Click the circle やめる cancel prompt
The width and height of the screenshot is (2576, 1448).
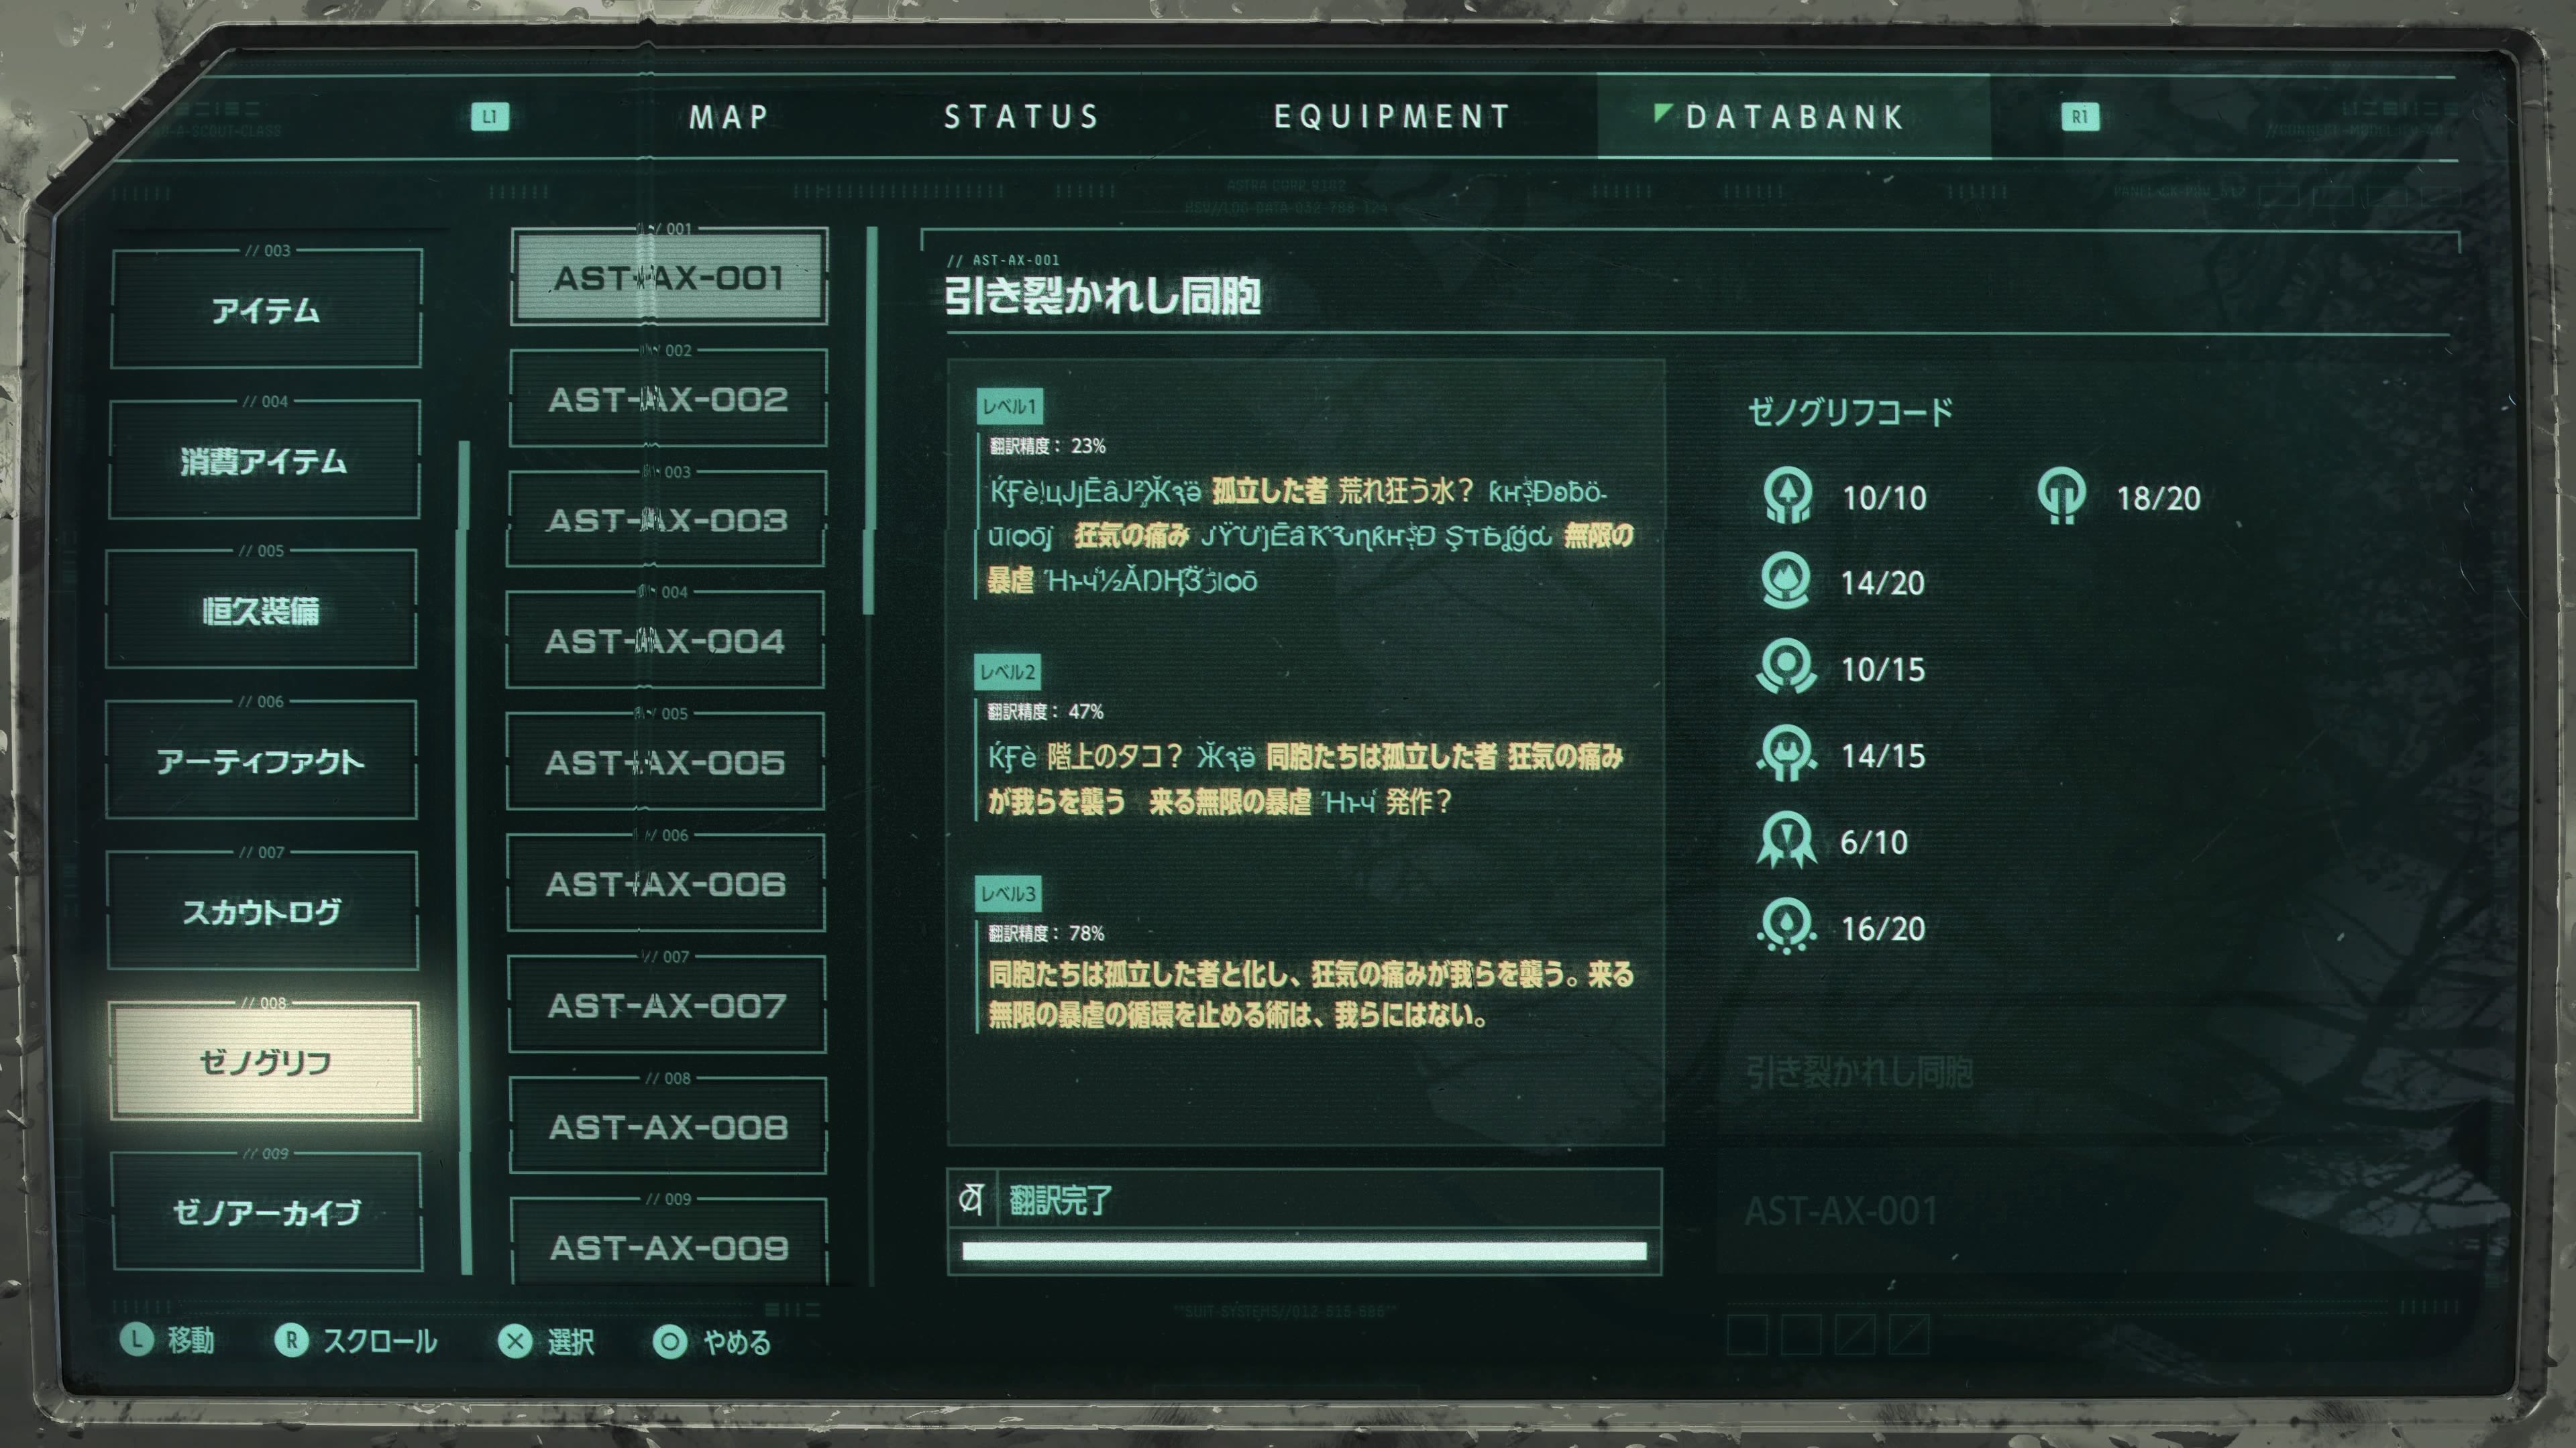[712, 1341]
